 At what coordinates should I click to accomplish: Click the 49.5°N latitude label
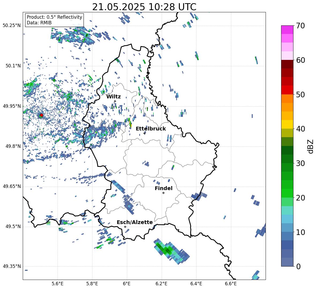point(13,226)
